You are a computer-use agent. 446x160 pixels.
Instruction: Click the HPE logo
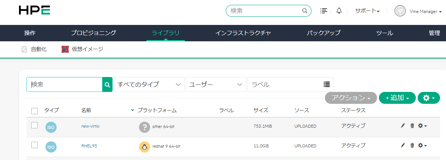34,11
